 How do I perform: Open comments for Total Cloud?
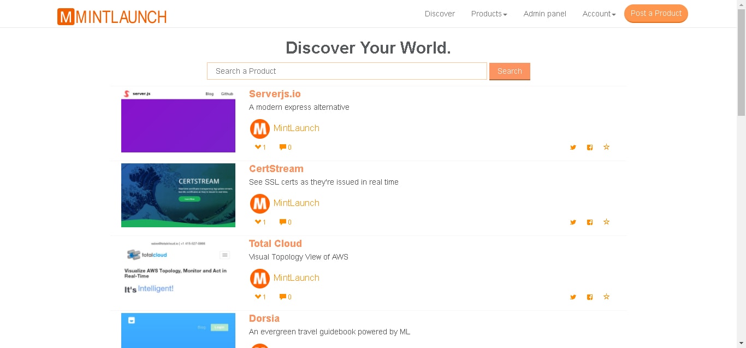tap(285, 297)
